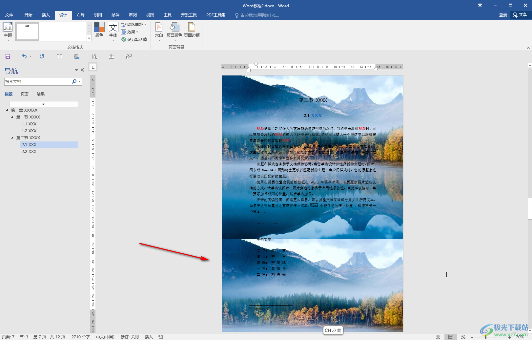Click the 共享 share button
Viewport: 532px width, 340px height.
coord(520,15)
